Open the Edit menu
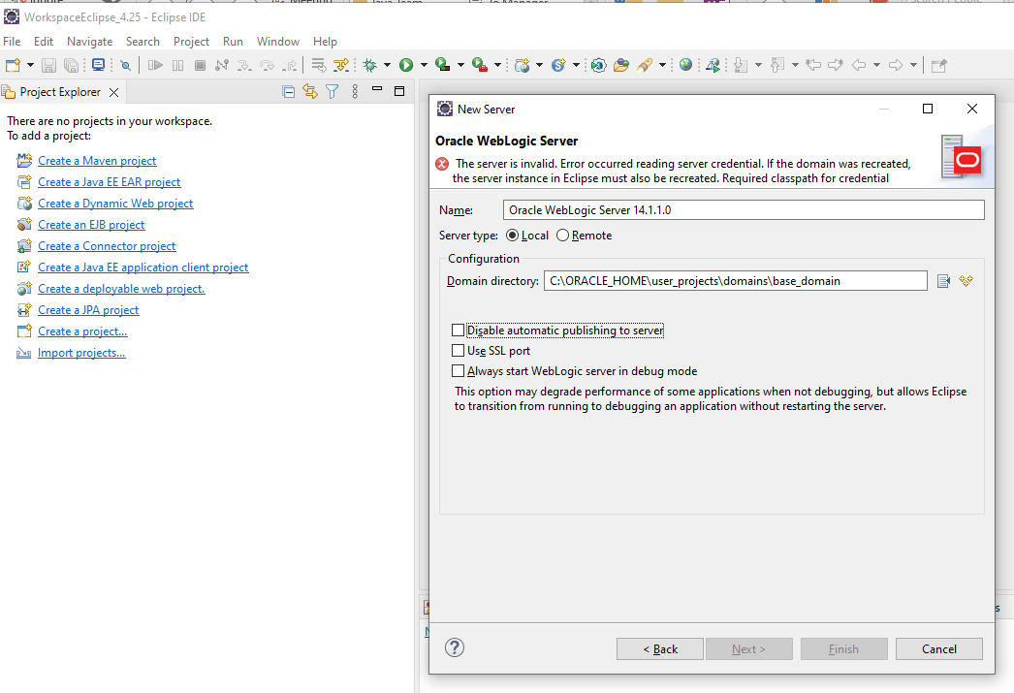This screenshot has width=1014, height=693. [x=44, y=42]
